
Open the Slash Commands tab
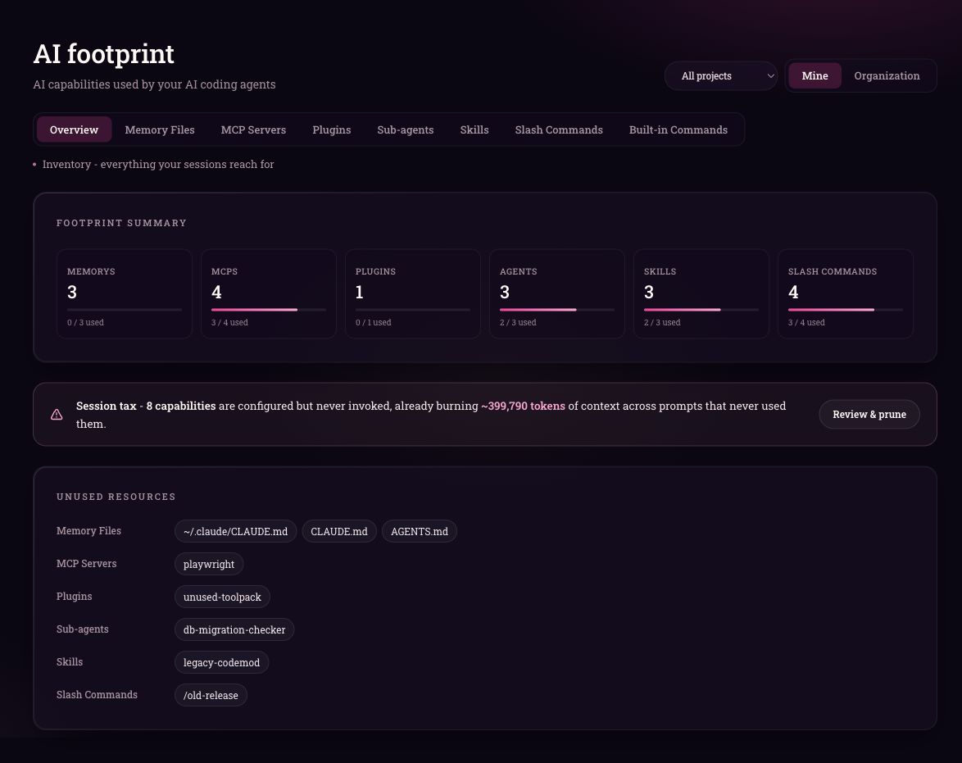point(559,129)
